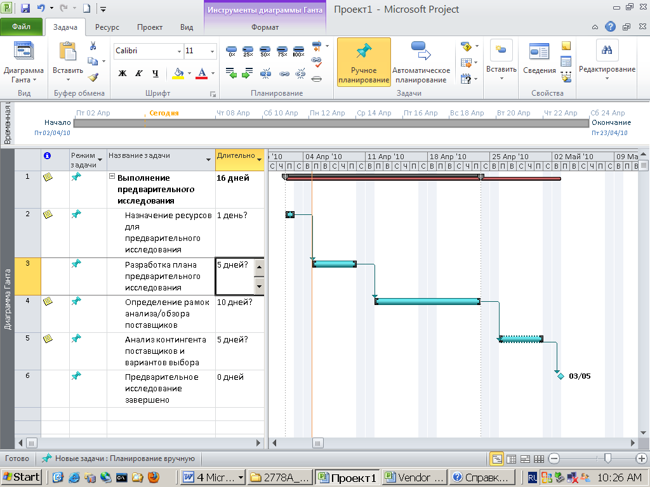Switch to Справк... taskbar window
650x487 pixels.
pos(482,477)
